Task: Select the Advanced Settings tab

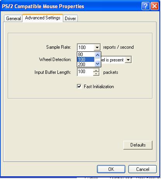Action: click(43, 18)
